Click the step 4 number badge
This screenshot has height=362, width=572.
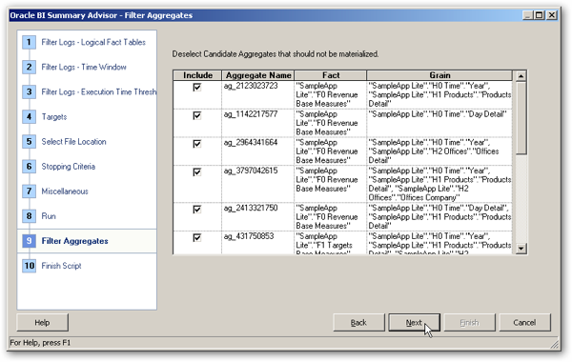tap(30, 116)
